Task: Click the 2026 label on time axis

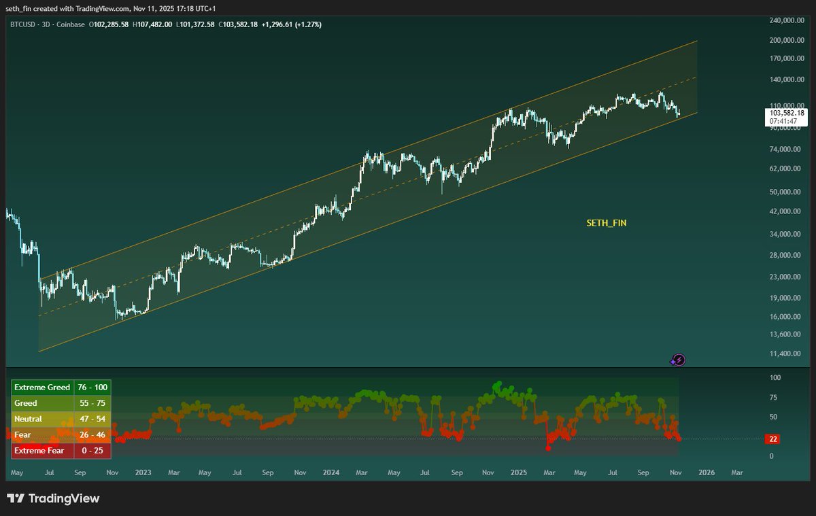Action: click(x=707, y=472)
